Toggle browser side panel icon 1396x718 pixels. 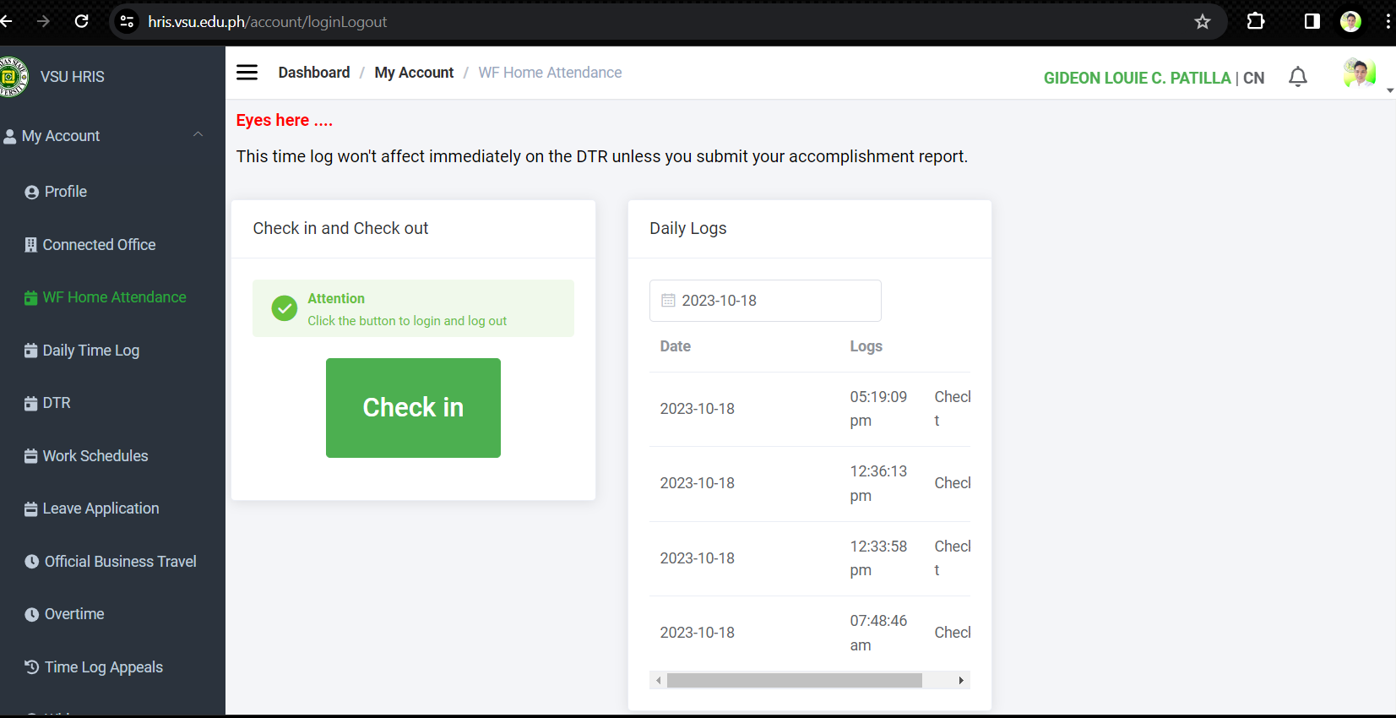click(1312, 22)
